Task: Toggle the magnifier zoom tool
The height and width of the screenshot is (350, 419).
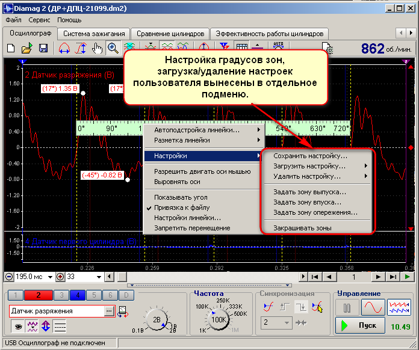Action: coord(113,48)
